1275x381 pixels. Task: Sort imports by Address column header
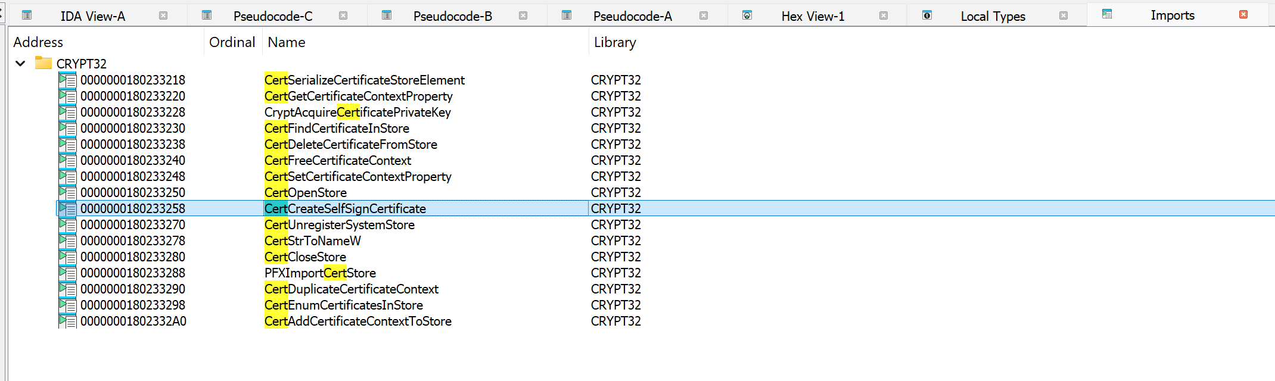38,42
